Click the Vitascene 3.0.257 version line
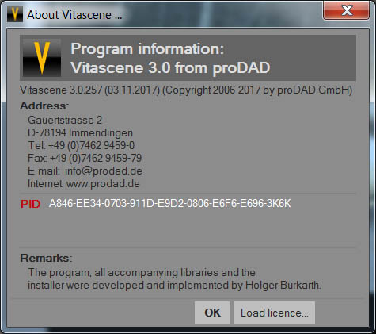 [186, 90]
